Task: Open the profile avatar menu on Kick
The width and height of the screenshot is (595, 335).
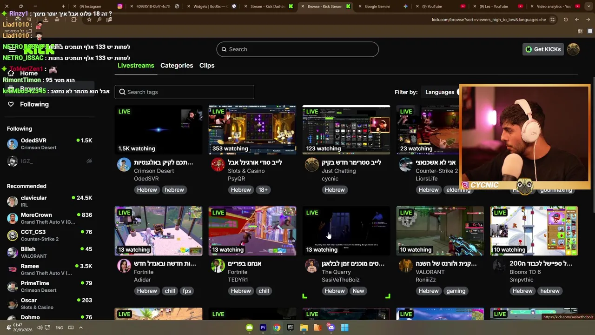Action: click(x=573, y=49)
